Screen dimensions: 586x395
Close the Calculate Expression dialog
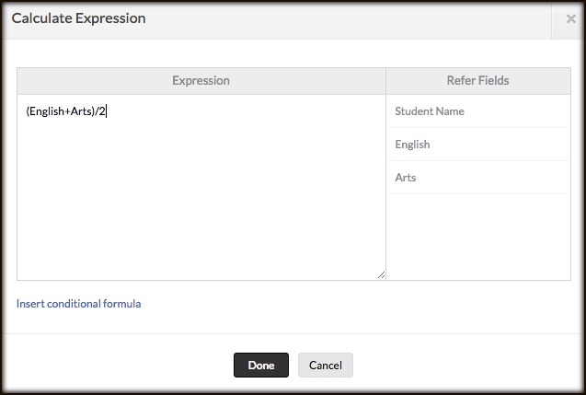point(570,18)
